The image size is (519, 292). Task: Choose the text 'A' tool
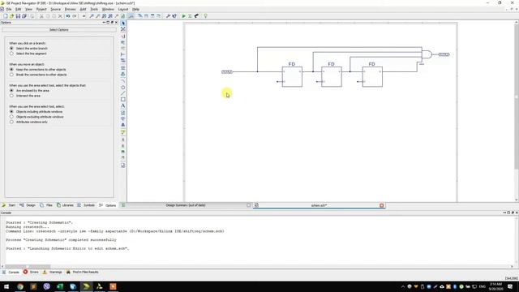[x=123, y=106]
